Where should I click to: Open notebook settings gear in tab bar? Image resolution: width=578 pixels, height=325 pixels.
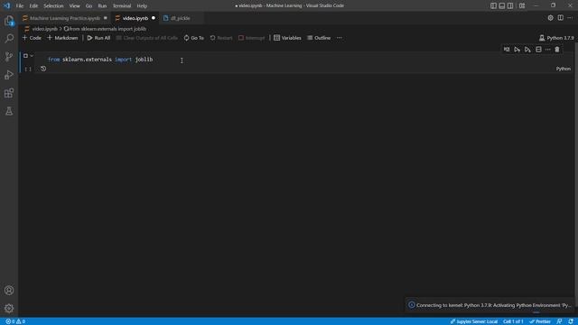pyautogui.click(x=550, y=18)
